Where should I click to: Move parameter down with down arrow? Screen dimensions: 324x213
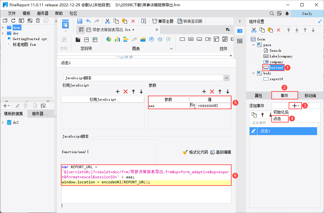click(x=228, y=92)
